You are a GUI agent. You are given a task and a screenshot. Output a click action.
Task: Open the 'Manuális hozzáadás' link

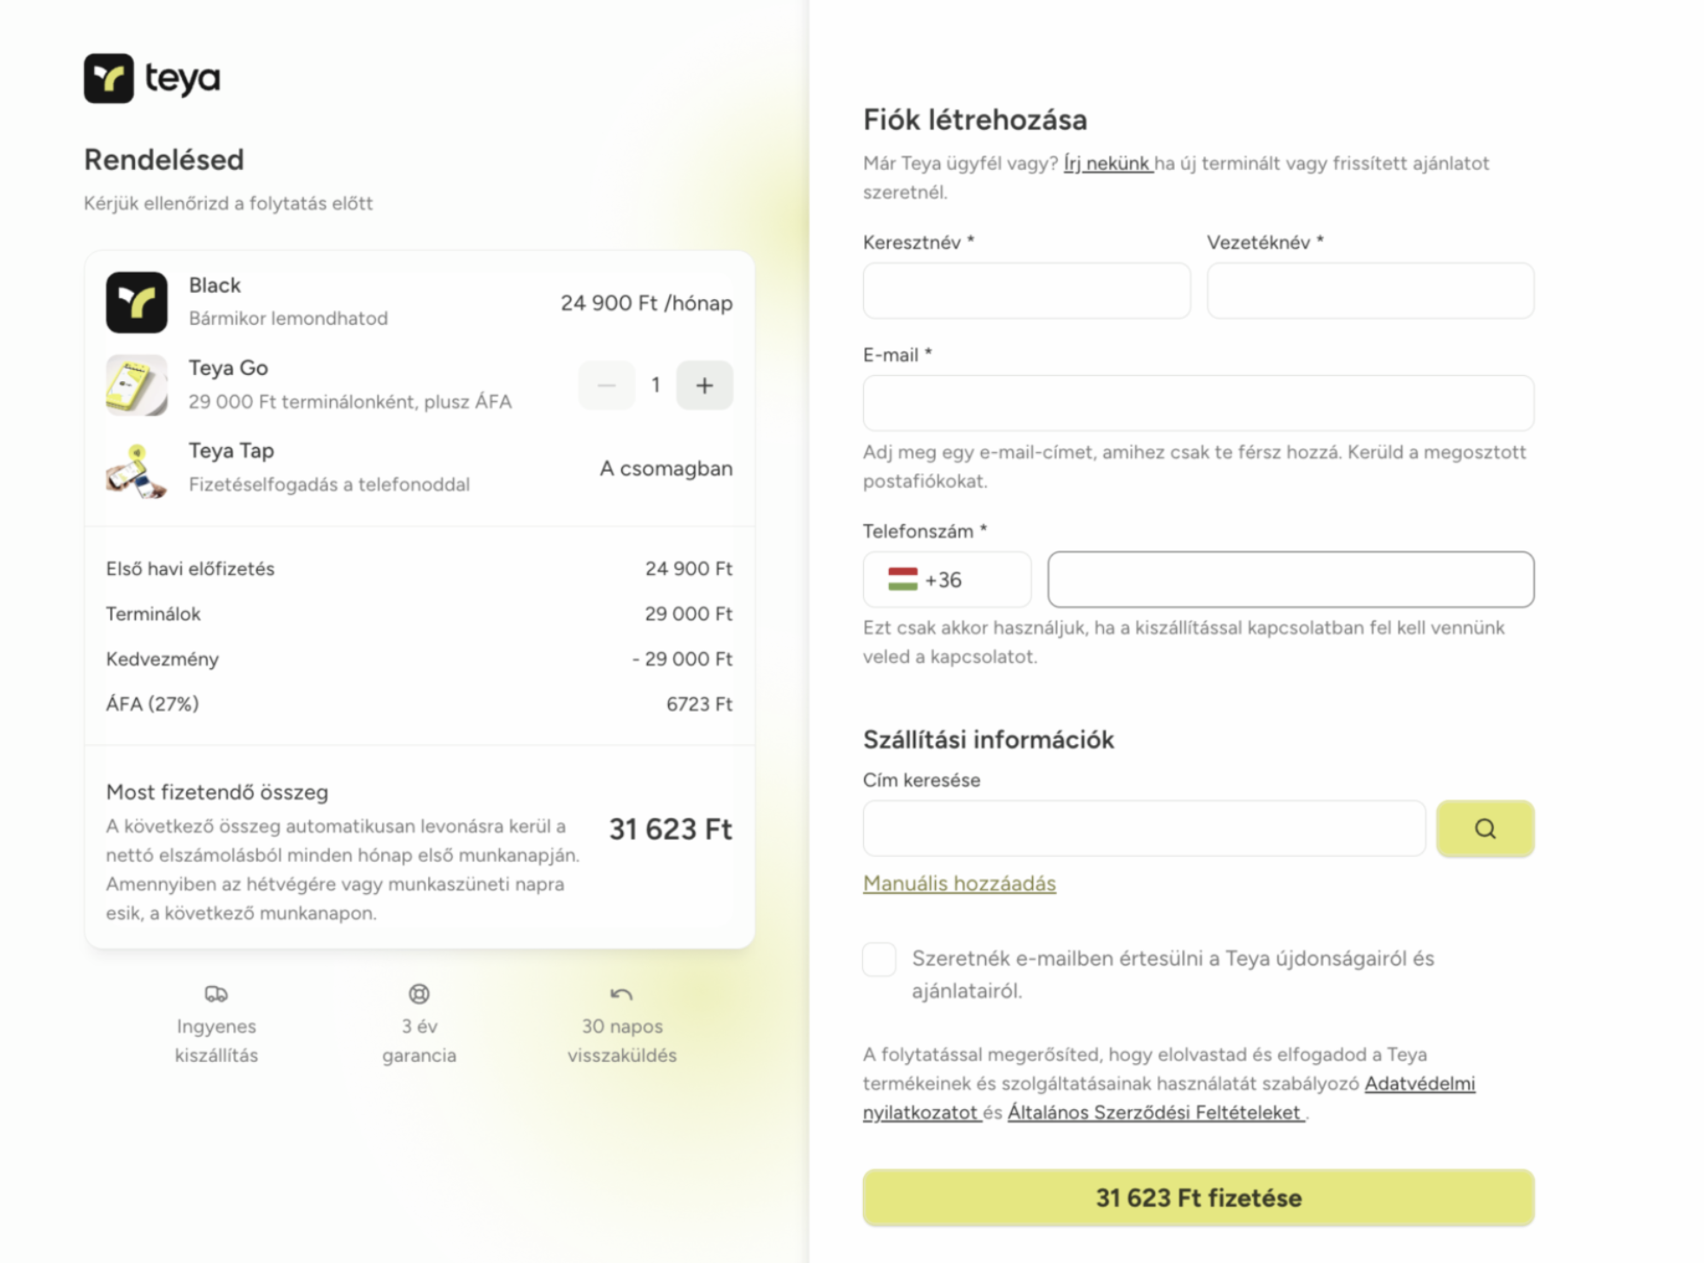click(959, 884)
